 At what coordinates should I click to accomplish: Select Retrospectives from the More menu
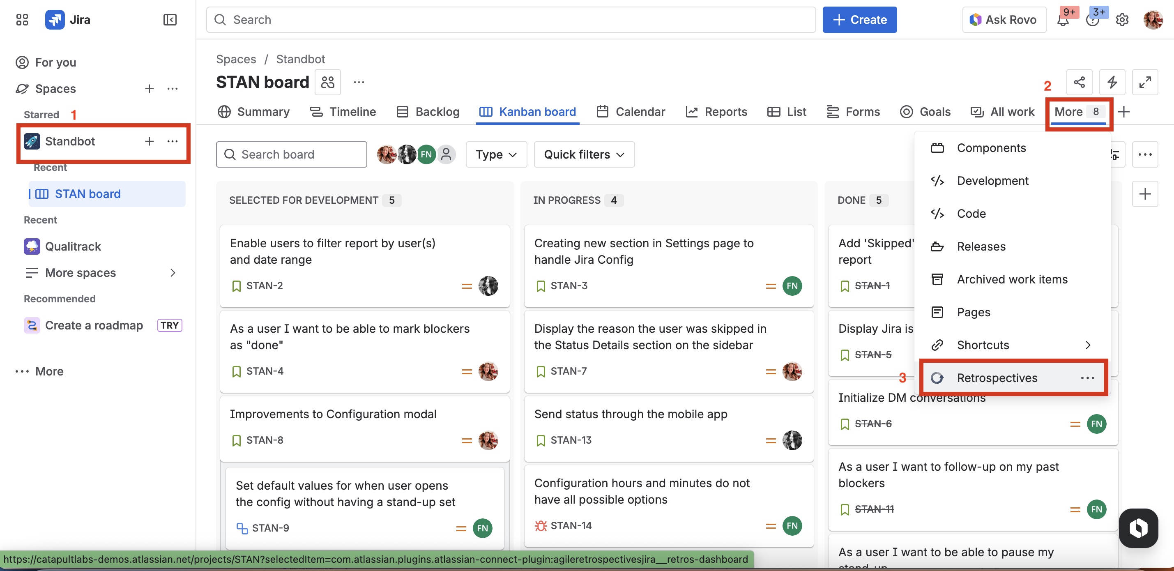(x=997, y=378)
